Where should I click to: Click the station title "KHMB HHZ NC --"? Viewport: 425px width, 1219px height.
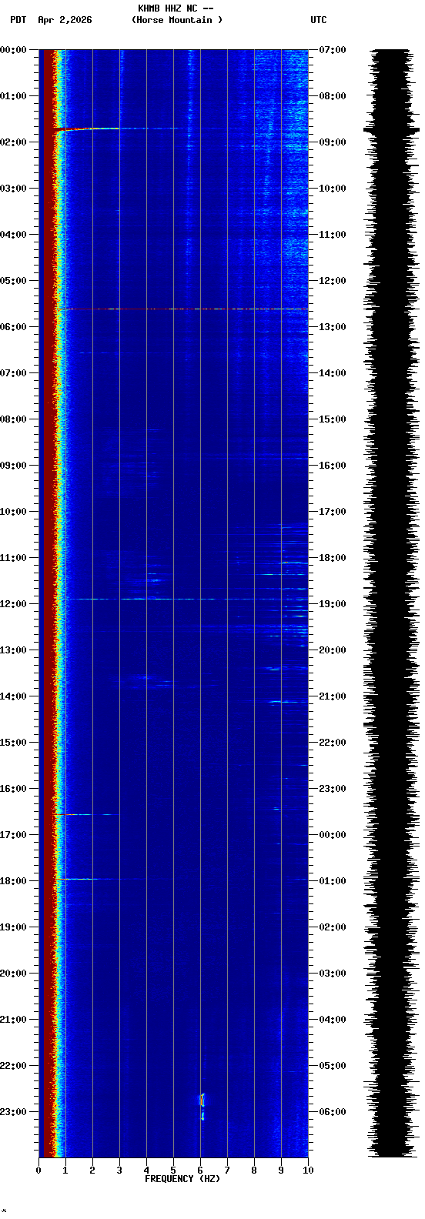pos(176,8)
